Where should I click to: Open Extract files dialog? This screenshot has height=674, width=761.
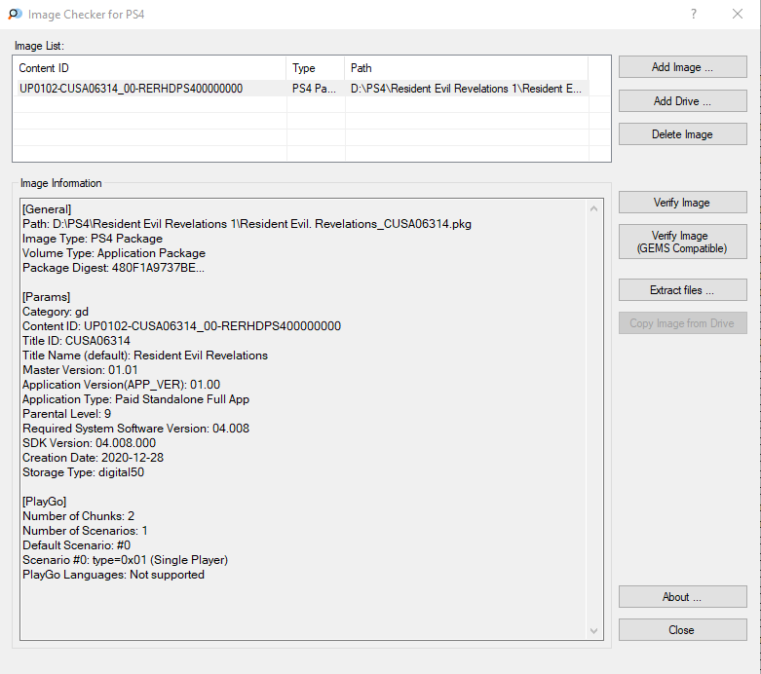point(682,290)
